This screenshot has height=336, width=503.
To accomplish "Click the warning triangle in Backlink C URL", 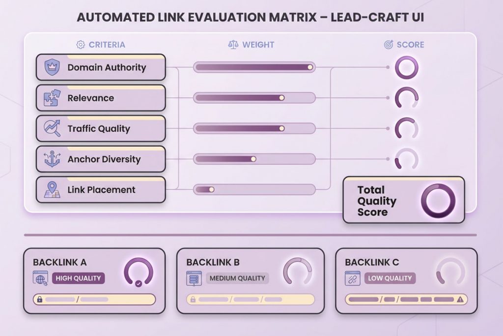I will pyautogui.click(x=460, y=299).
